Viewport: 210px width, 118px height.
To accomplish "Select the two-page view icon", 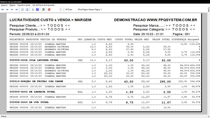I will point(27,9).
